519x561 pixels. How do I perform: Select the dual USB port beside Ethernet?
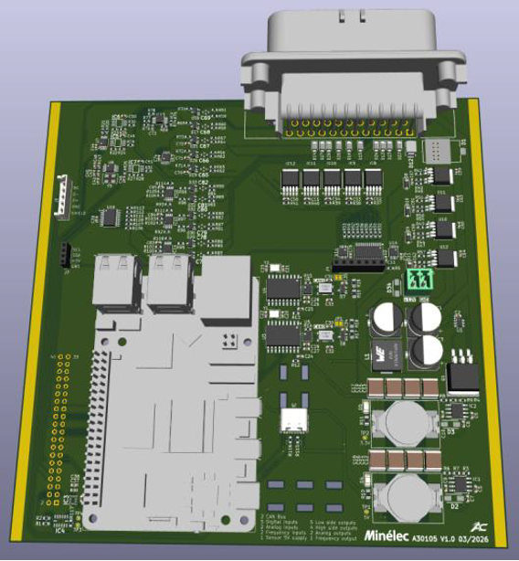pyautogui.click(x=171, y=282)
